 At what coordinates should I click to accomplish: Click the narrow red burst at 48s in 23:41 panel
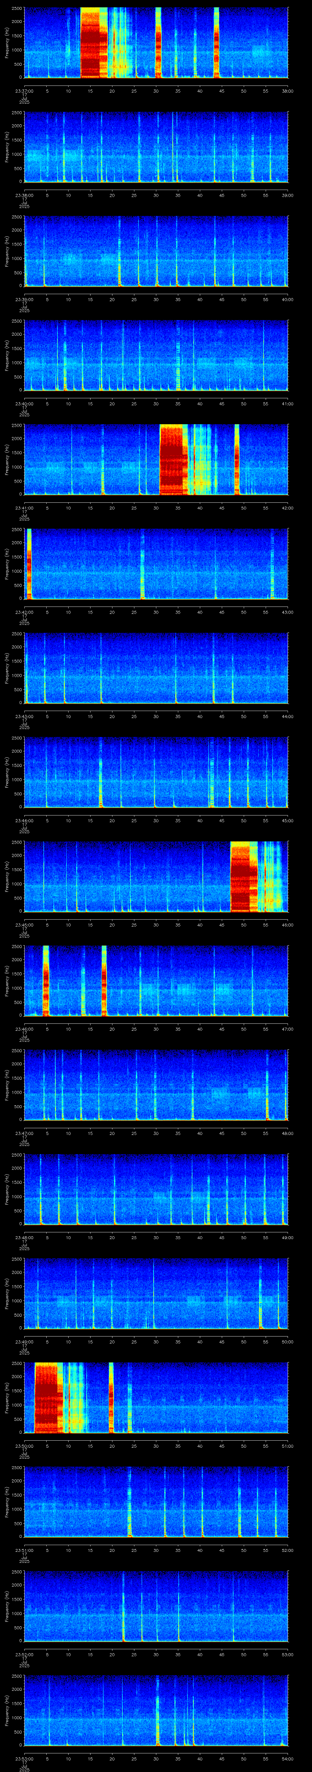(236, 460)
